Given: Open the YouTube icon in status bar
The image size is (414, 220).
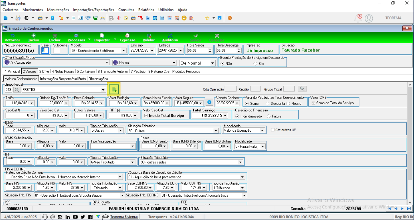Looking at the screenshot, I should 75,217.
